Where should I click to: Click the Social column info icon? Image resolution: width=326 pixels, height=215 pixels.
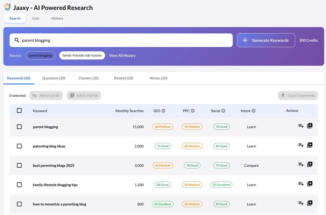click(x=223, y=111)
